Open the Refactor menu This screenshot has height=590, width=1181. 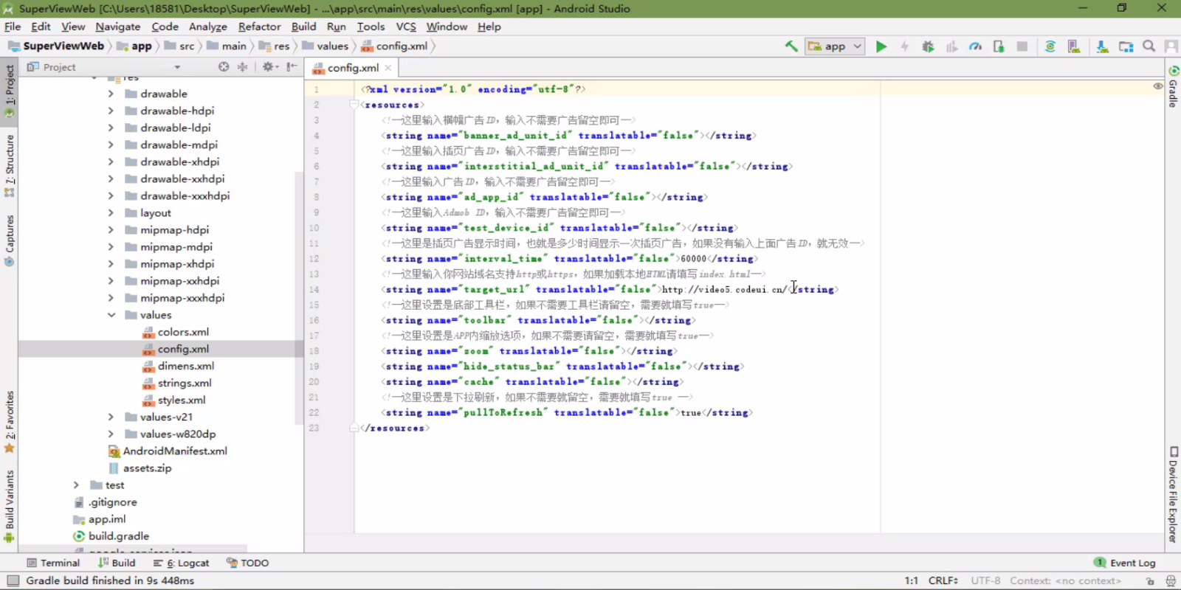(x=259, y=27)
